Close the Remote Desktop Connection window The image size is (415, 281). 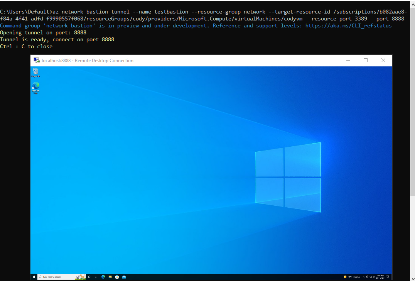[x=383, y=60]
